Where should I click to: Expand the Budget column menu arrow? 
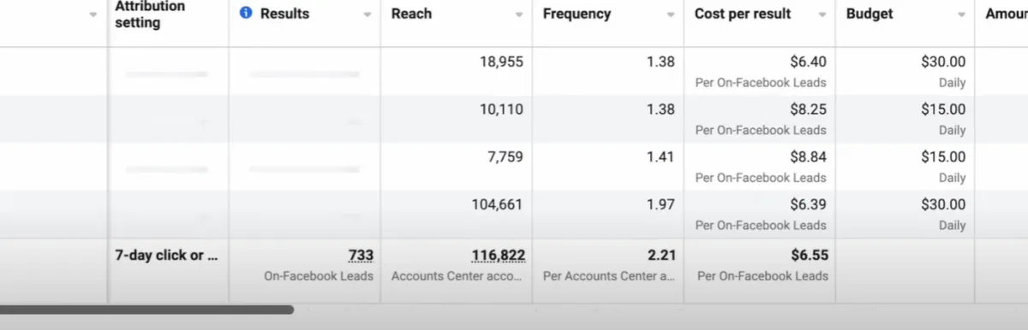click(x=962, y=15)
